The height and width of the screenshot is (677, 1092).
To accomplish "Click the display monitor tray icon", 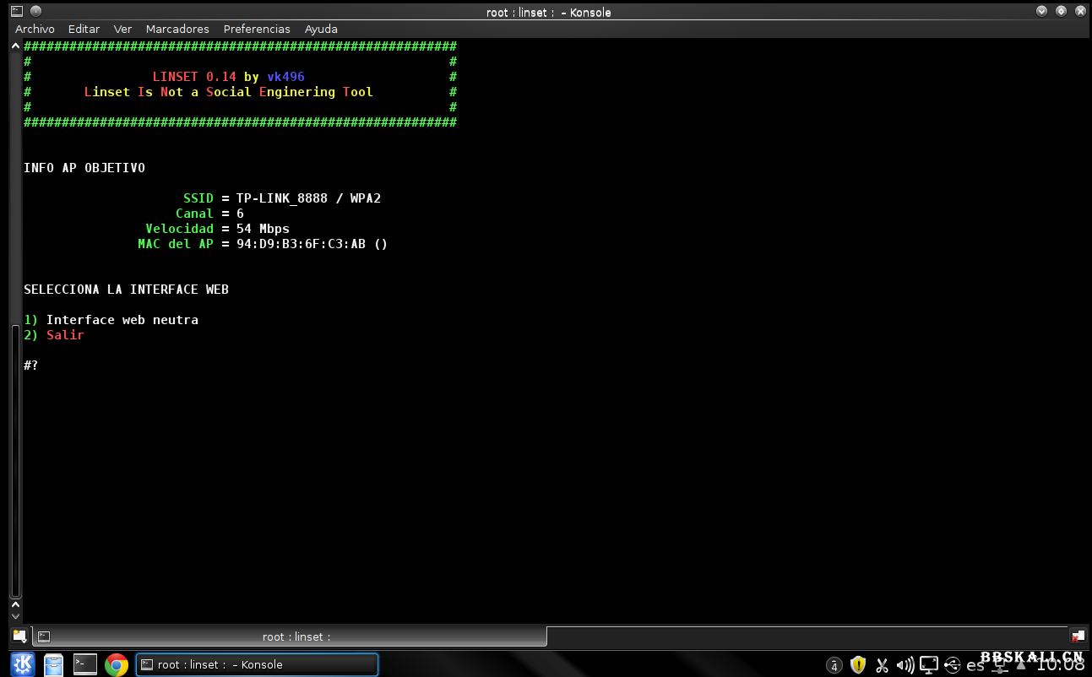I will click(x=929, y=665).
